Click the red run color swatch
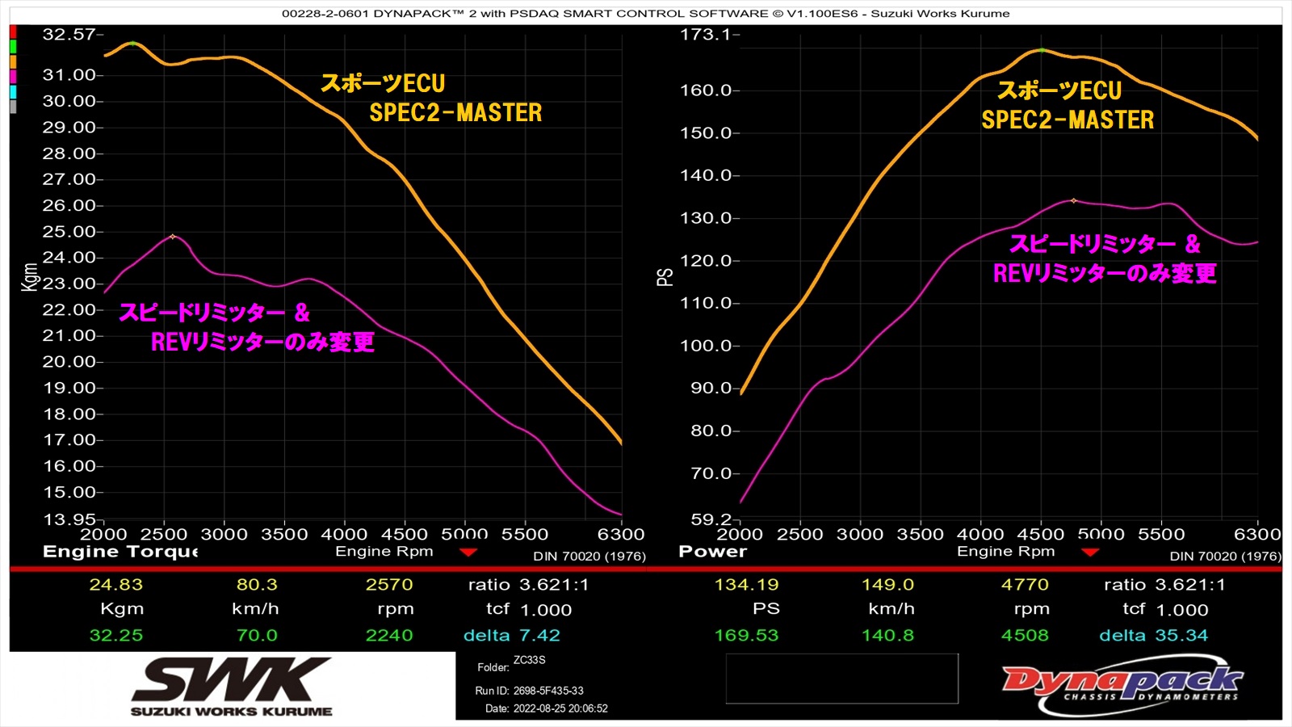The image size is (1292, 727). tap(13, 32)
